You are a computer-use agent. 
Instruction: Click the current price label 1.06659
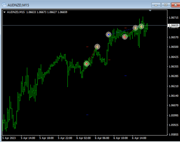[x=173, y=25]
